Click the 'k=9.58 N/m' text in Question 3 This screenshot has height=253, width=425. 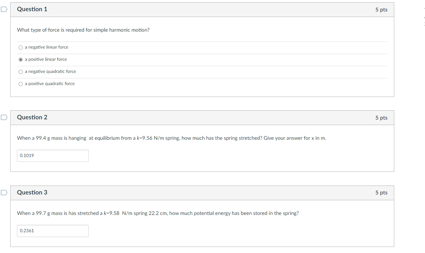119,213
